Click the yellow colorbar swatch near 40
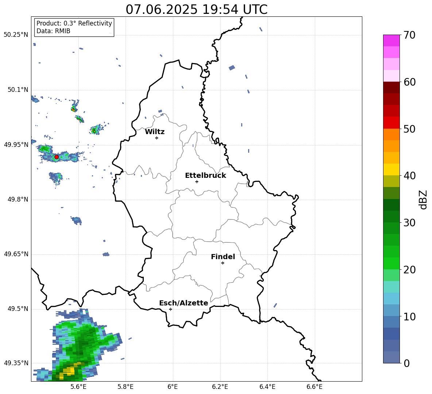This screenshot has height=394, width=432. (391, 169)
